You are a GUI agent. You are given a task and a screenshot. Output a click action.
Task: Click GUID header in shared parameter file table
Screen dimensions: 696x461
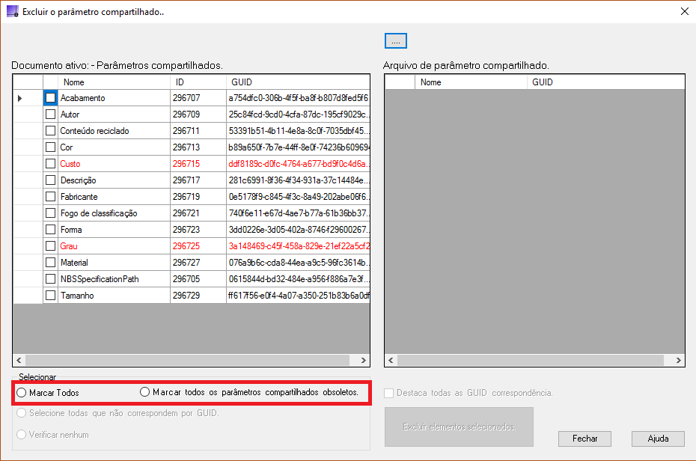[606, 82]
